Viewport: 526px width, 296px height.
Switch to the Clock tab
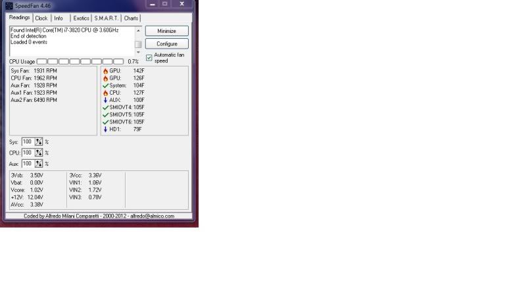pos(41,18)
